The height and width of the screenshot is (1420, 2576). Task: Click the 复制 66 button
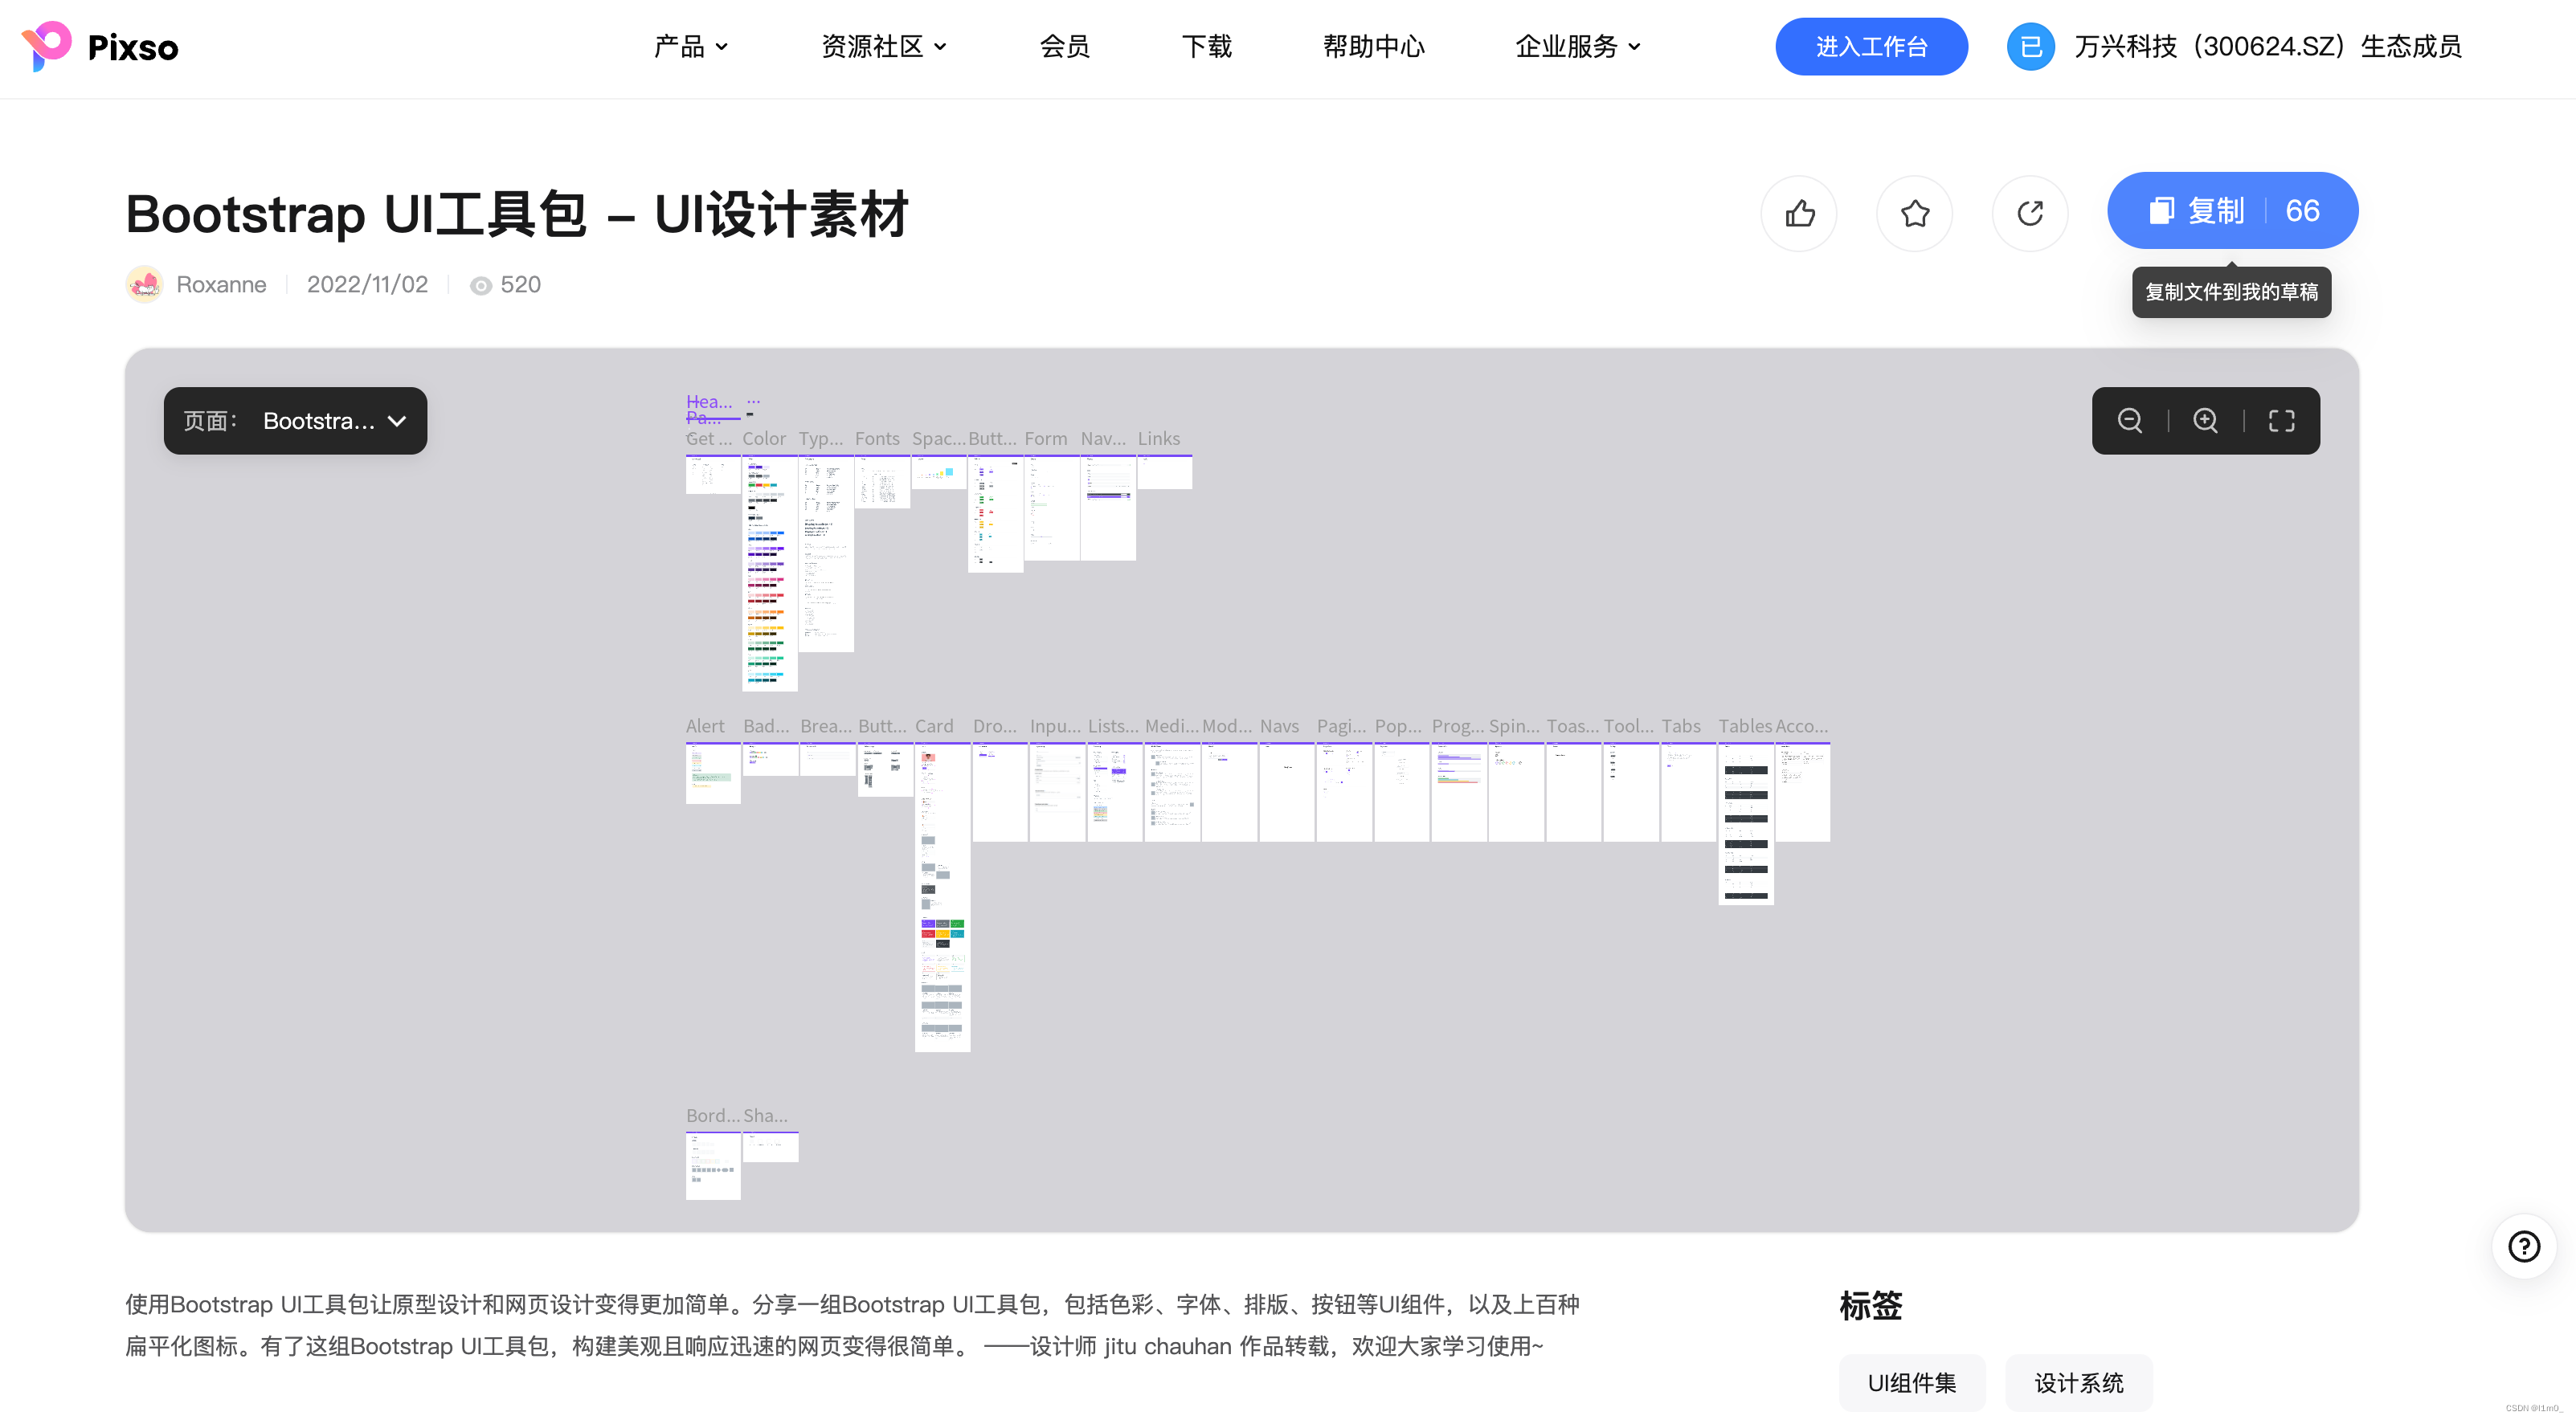pos(2232,211)
